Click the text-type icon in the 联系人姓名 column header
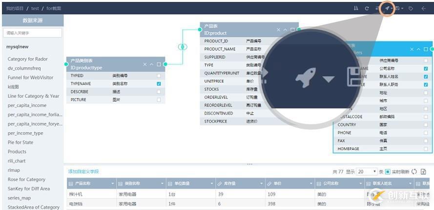Screen dimensions: 434x210 tap(369, 184)
